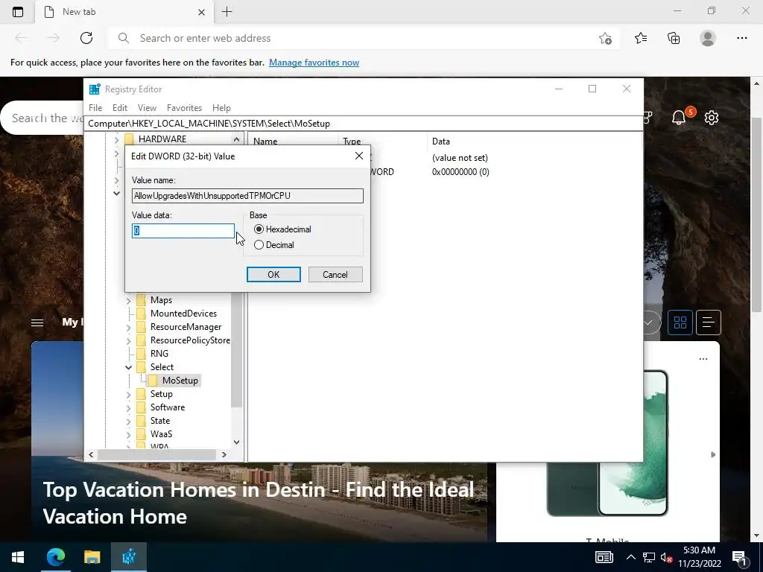Open the Windows Start menu
Screen dimensions: 763x572
[x=18, y=557]
